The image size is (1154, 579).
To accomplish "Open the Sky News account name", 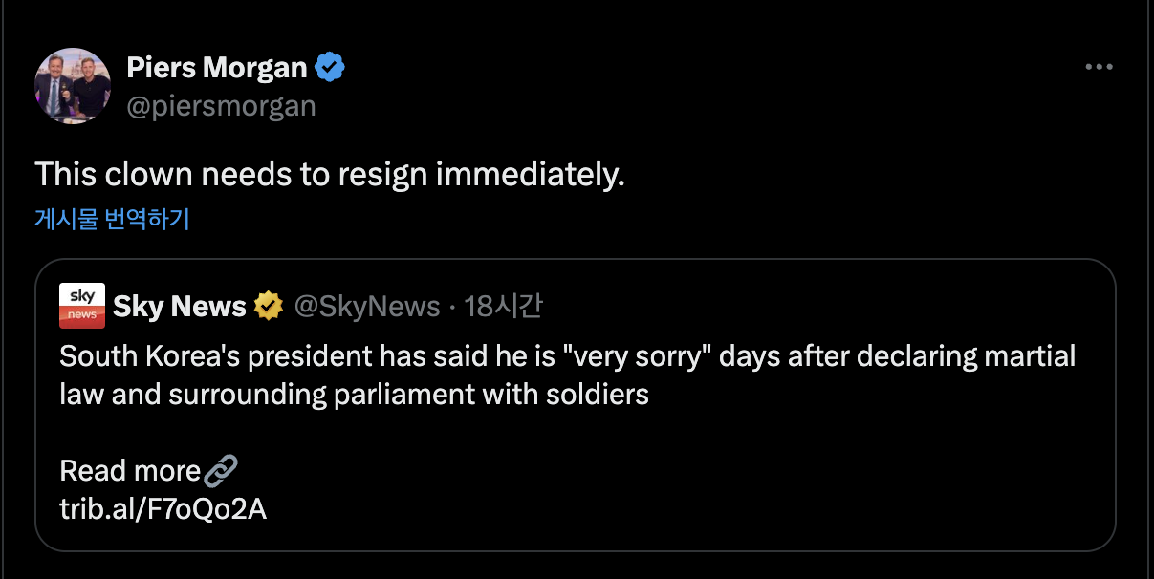I will (180, 307).
